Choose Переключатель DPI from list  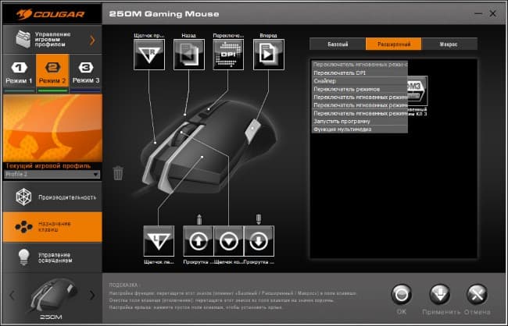point(360,73)
